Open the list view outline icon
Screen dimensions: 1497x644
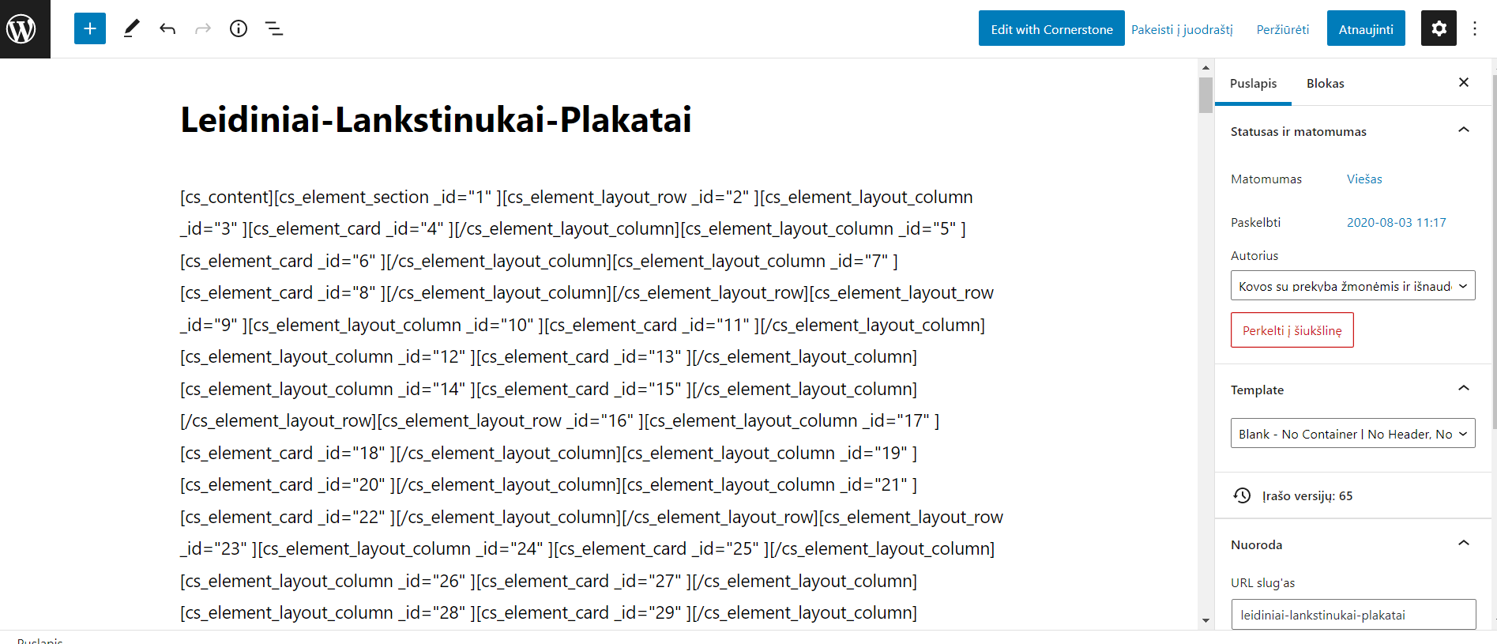274,28
